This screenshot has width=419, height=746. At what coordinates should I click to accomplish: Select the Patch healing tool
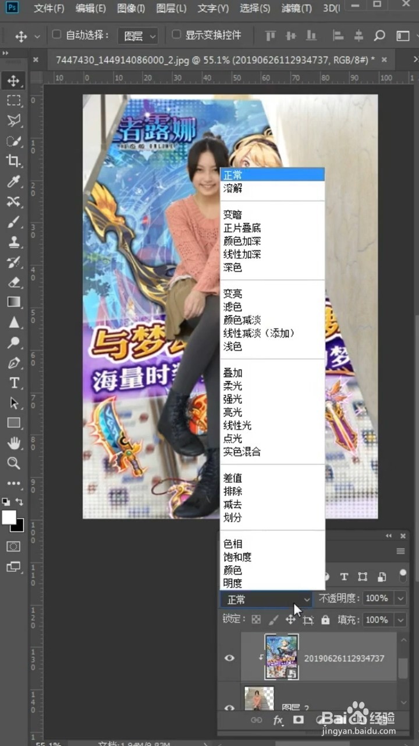(x=13, y=202)
